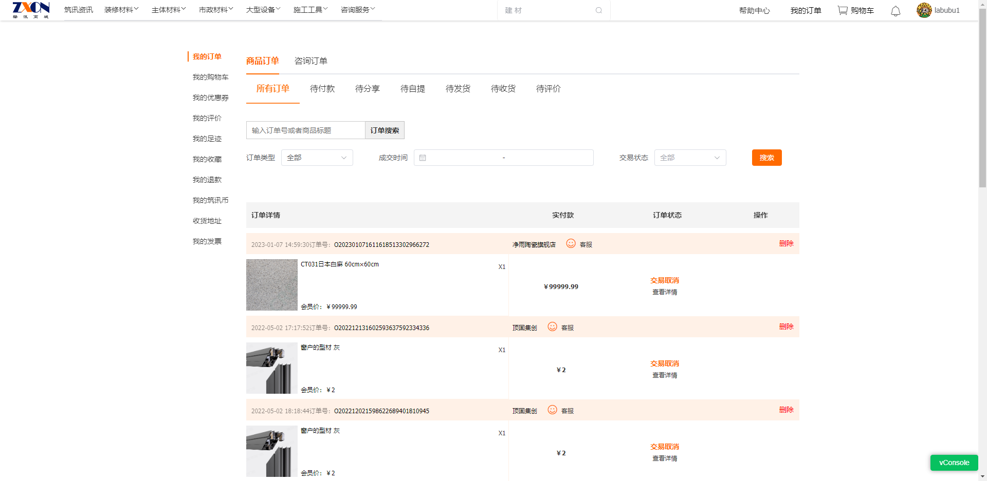Image resolution: width=987 pixels, height=481 pixels.
Task: Go to 我的筑讯币 in sidebar
Action: (211, 200)
